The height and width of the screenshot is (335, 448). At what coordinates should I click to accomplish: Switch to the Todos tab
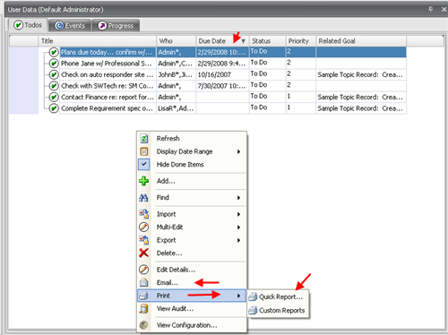tap(28, 25)
